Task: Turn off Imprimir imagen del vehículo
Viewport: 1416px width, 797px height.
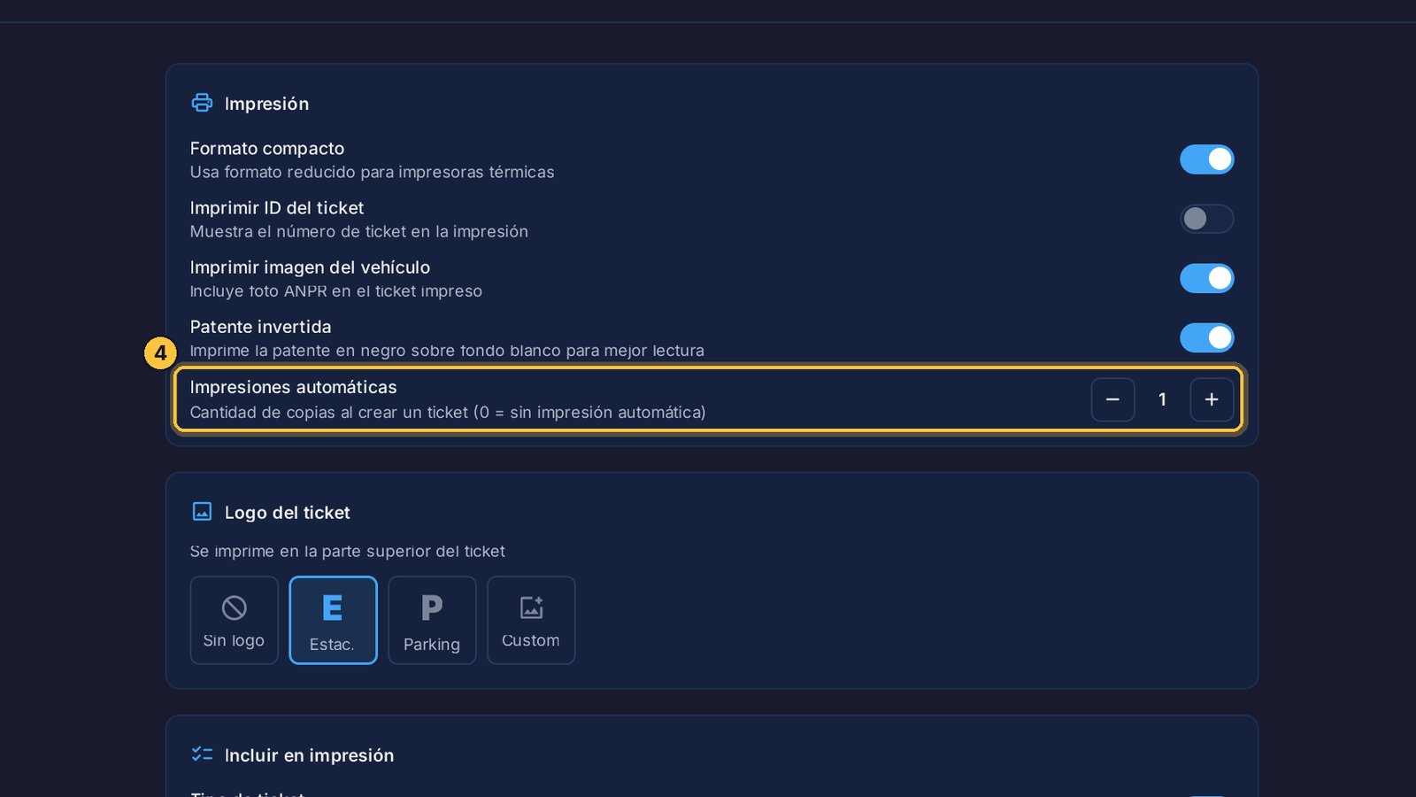Action: point(1206,278)
